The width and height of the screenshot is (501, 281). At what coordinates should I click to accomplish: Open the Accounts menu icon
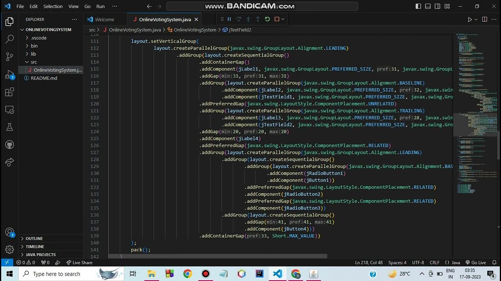tap(9, 233)
